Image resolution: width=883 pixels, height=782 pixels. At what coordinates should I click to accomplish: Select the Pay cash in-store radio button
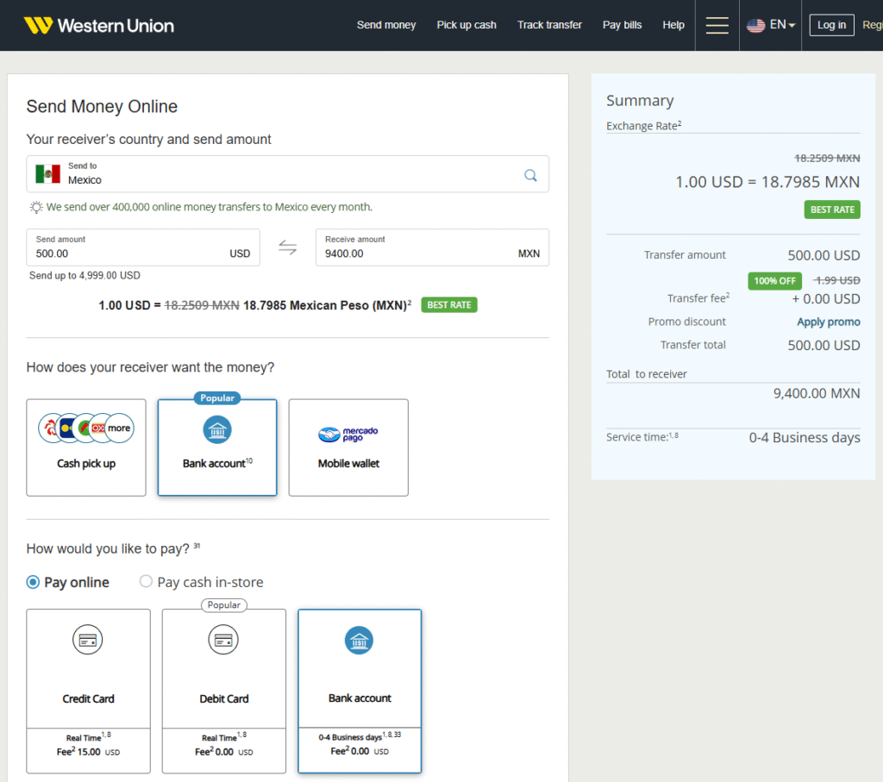[147, 582]
